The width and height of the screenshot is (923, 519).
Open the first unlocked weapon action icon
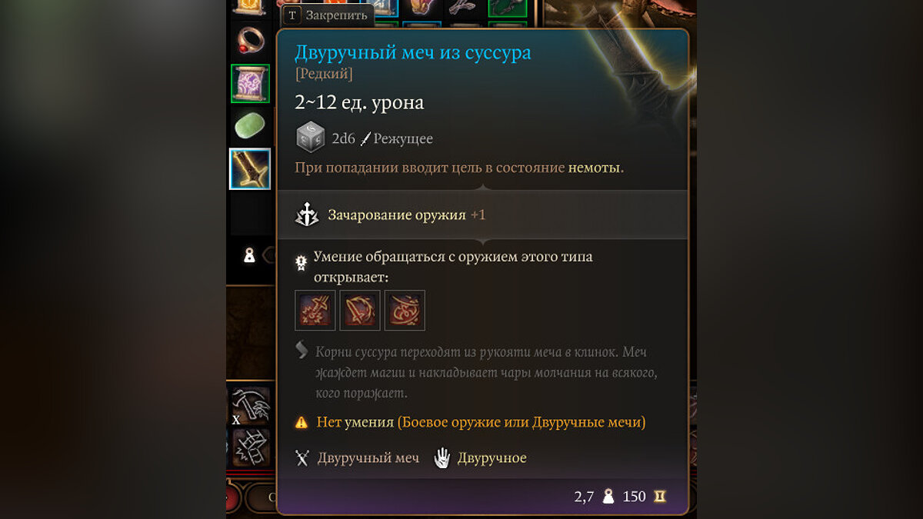[315, 311]
